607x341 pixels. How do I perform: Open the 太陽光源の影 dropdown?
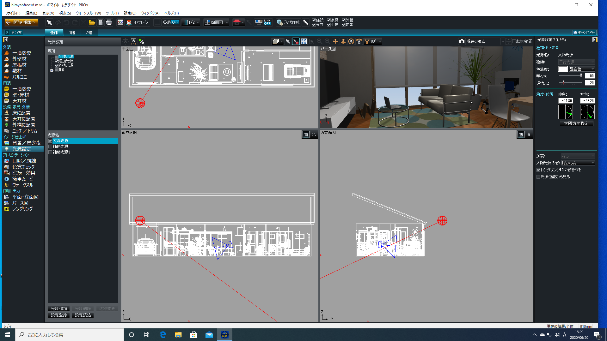578,163
